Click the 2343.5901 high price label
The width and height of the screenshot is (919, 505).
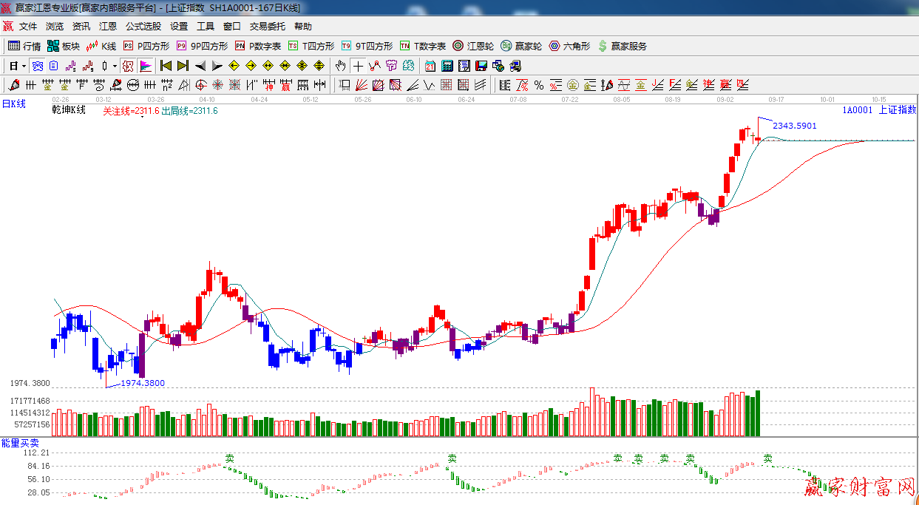pos(794,126)
